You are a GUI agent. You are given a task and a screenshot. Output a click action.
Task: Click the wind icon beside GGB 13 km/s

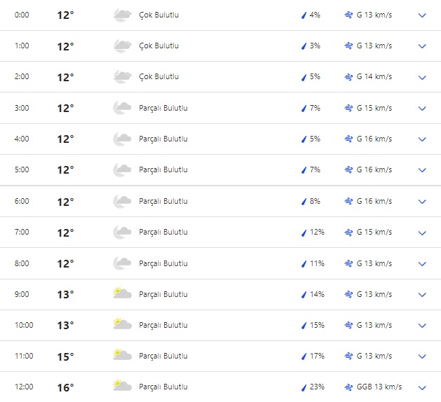tap(348, 387)
